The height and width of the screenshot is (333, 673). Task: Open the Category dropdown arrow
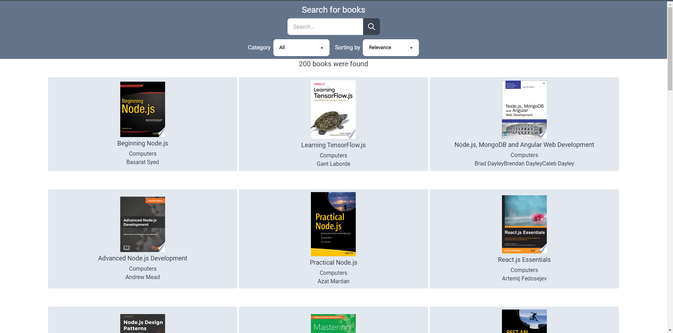[321, 48]
